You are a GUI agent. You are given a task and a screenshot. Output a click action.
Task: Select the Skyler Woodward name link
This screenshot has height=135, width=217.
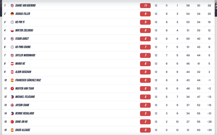(25, 55)
